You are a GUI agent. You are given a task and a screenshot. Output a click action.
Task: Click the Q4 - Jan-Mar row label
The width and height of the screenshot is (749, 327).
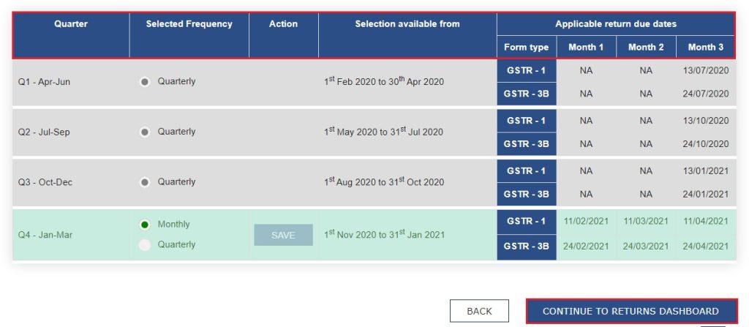45,235
